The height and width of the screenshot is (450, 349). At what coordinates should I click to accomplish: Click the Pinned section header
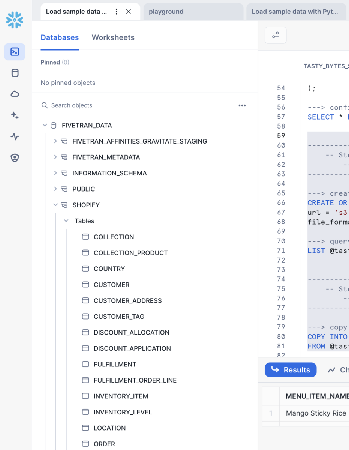pos(55,62)
